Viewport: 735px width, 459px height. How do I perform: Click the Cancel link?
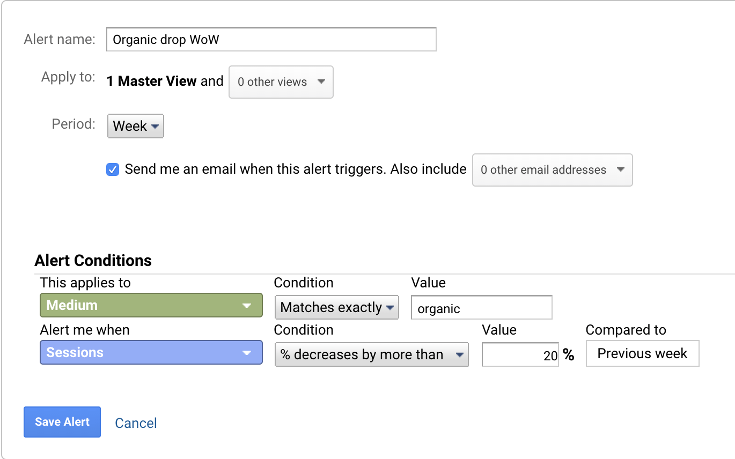click(x=135, y=423)
